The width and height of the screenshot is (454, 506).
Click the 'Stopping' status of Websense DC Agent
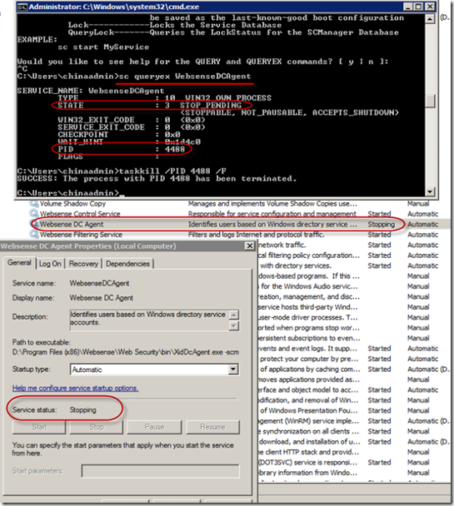coord(381,224)
